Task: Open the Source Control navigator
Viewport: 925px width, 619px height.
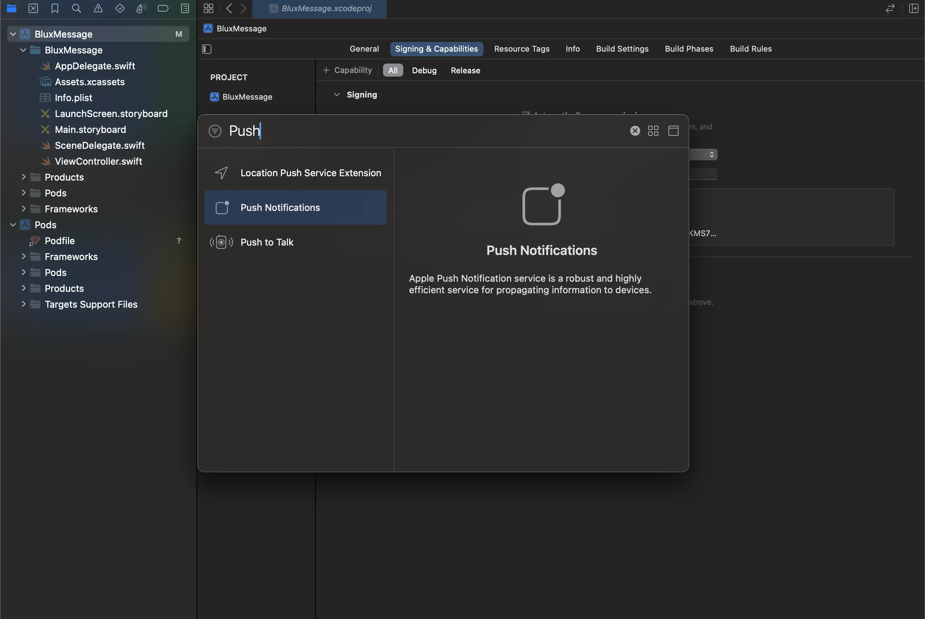Action: coord(33,8)
